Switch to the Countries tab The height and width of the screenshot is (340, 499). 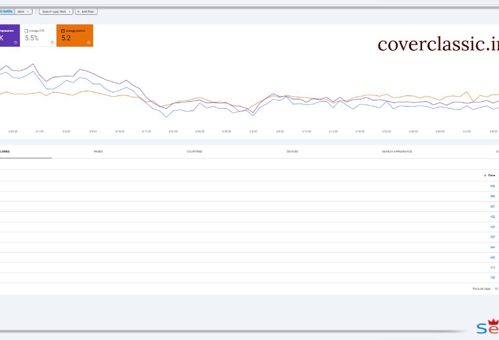194,152
